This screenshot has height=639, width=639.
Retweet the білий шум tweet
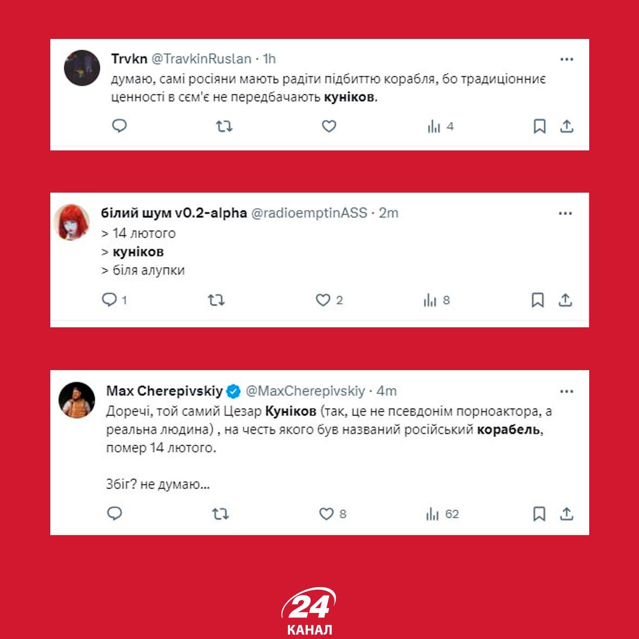pos(216,300)
